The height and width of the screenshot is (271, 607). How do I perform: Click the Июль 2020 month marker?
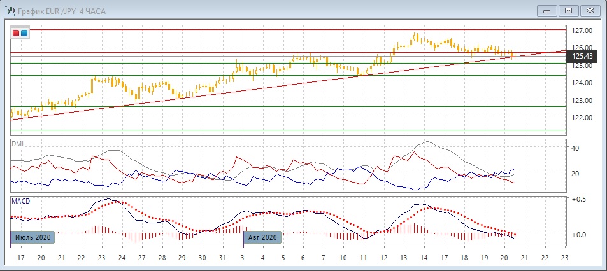pyautogui.click(x=32, y=237)
